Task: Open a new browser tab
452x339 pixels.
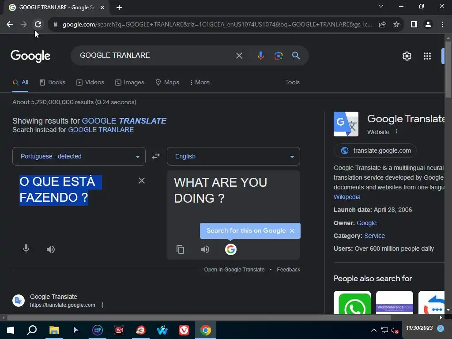Action: click(119, 8)
